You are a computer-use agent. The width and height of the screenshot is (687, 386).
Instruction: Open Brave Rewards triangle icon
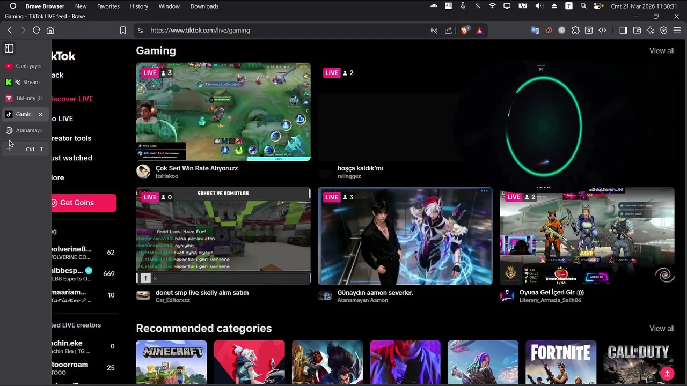pos(479,31)
